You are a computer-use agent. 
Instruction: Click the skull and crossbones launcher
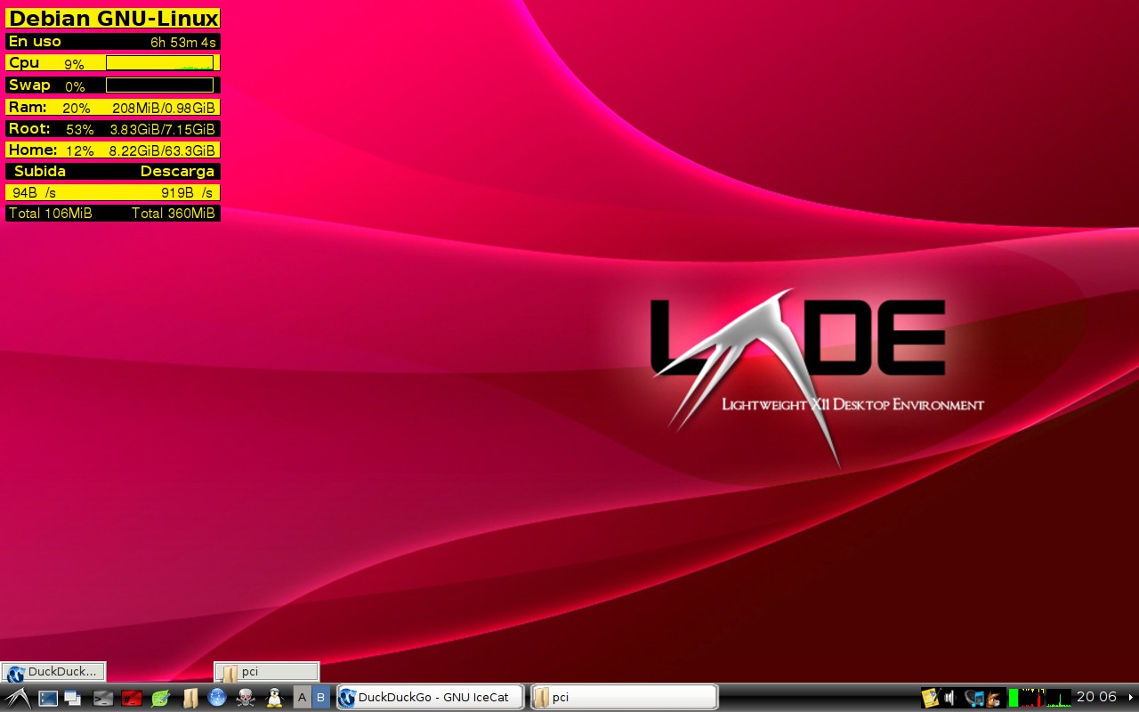pos(246,699)
